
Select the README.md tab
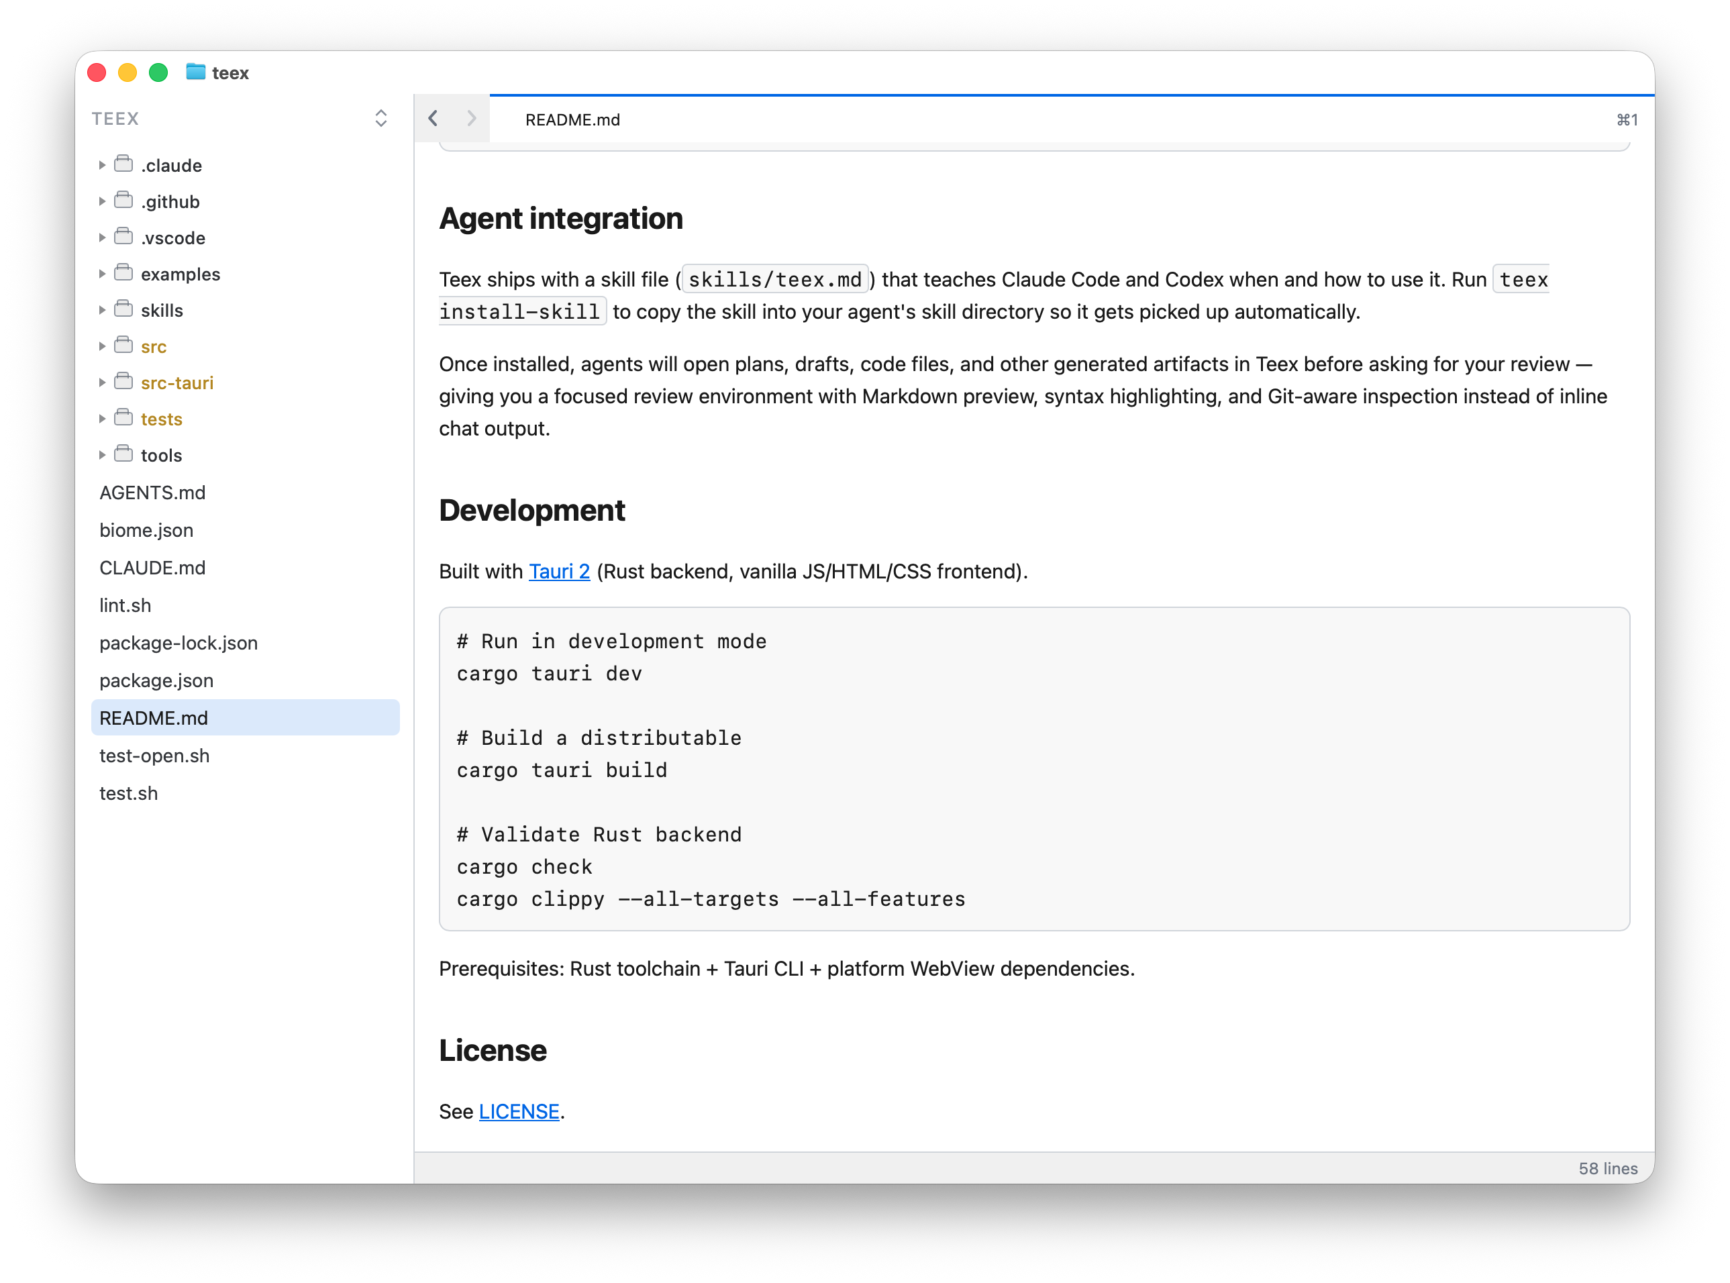(x=572, y=119)
